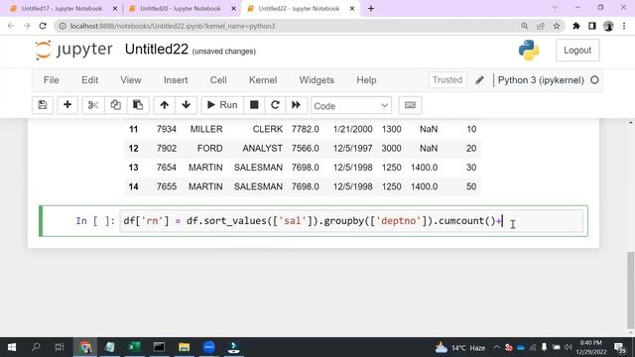Open Chrome three-dot menu
The image size is (635, 357).
624,26
